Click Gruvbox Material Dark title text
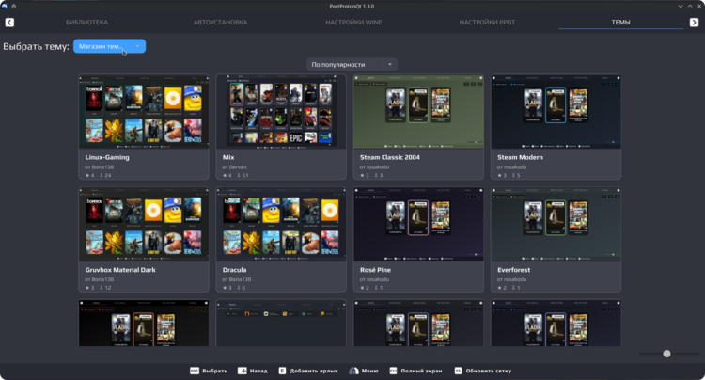This screenshot has height=380, width=705. coord(120,270)
